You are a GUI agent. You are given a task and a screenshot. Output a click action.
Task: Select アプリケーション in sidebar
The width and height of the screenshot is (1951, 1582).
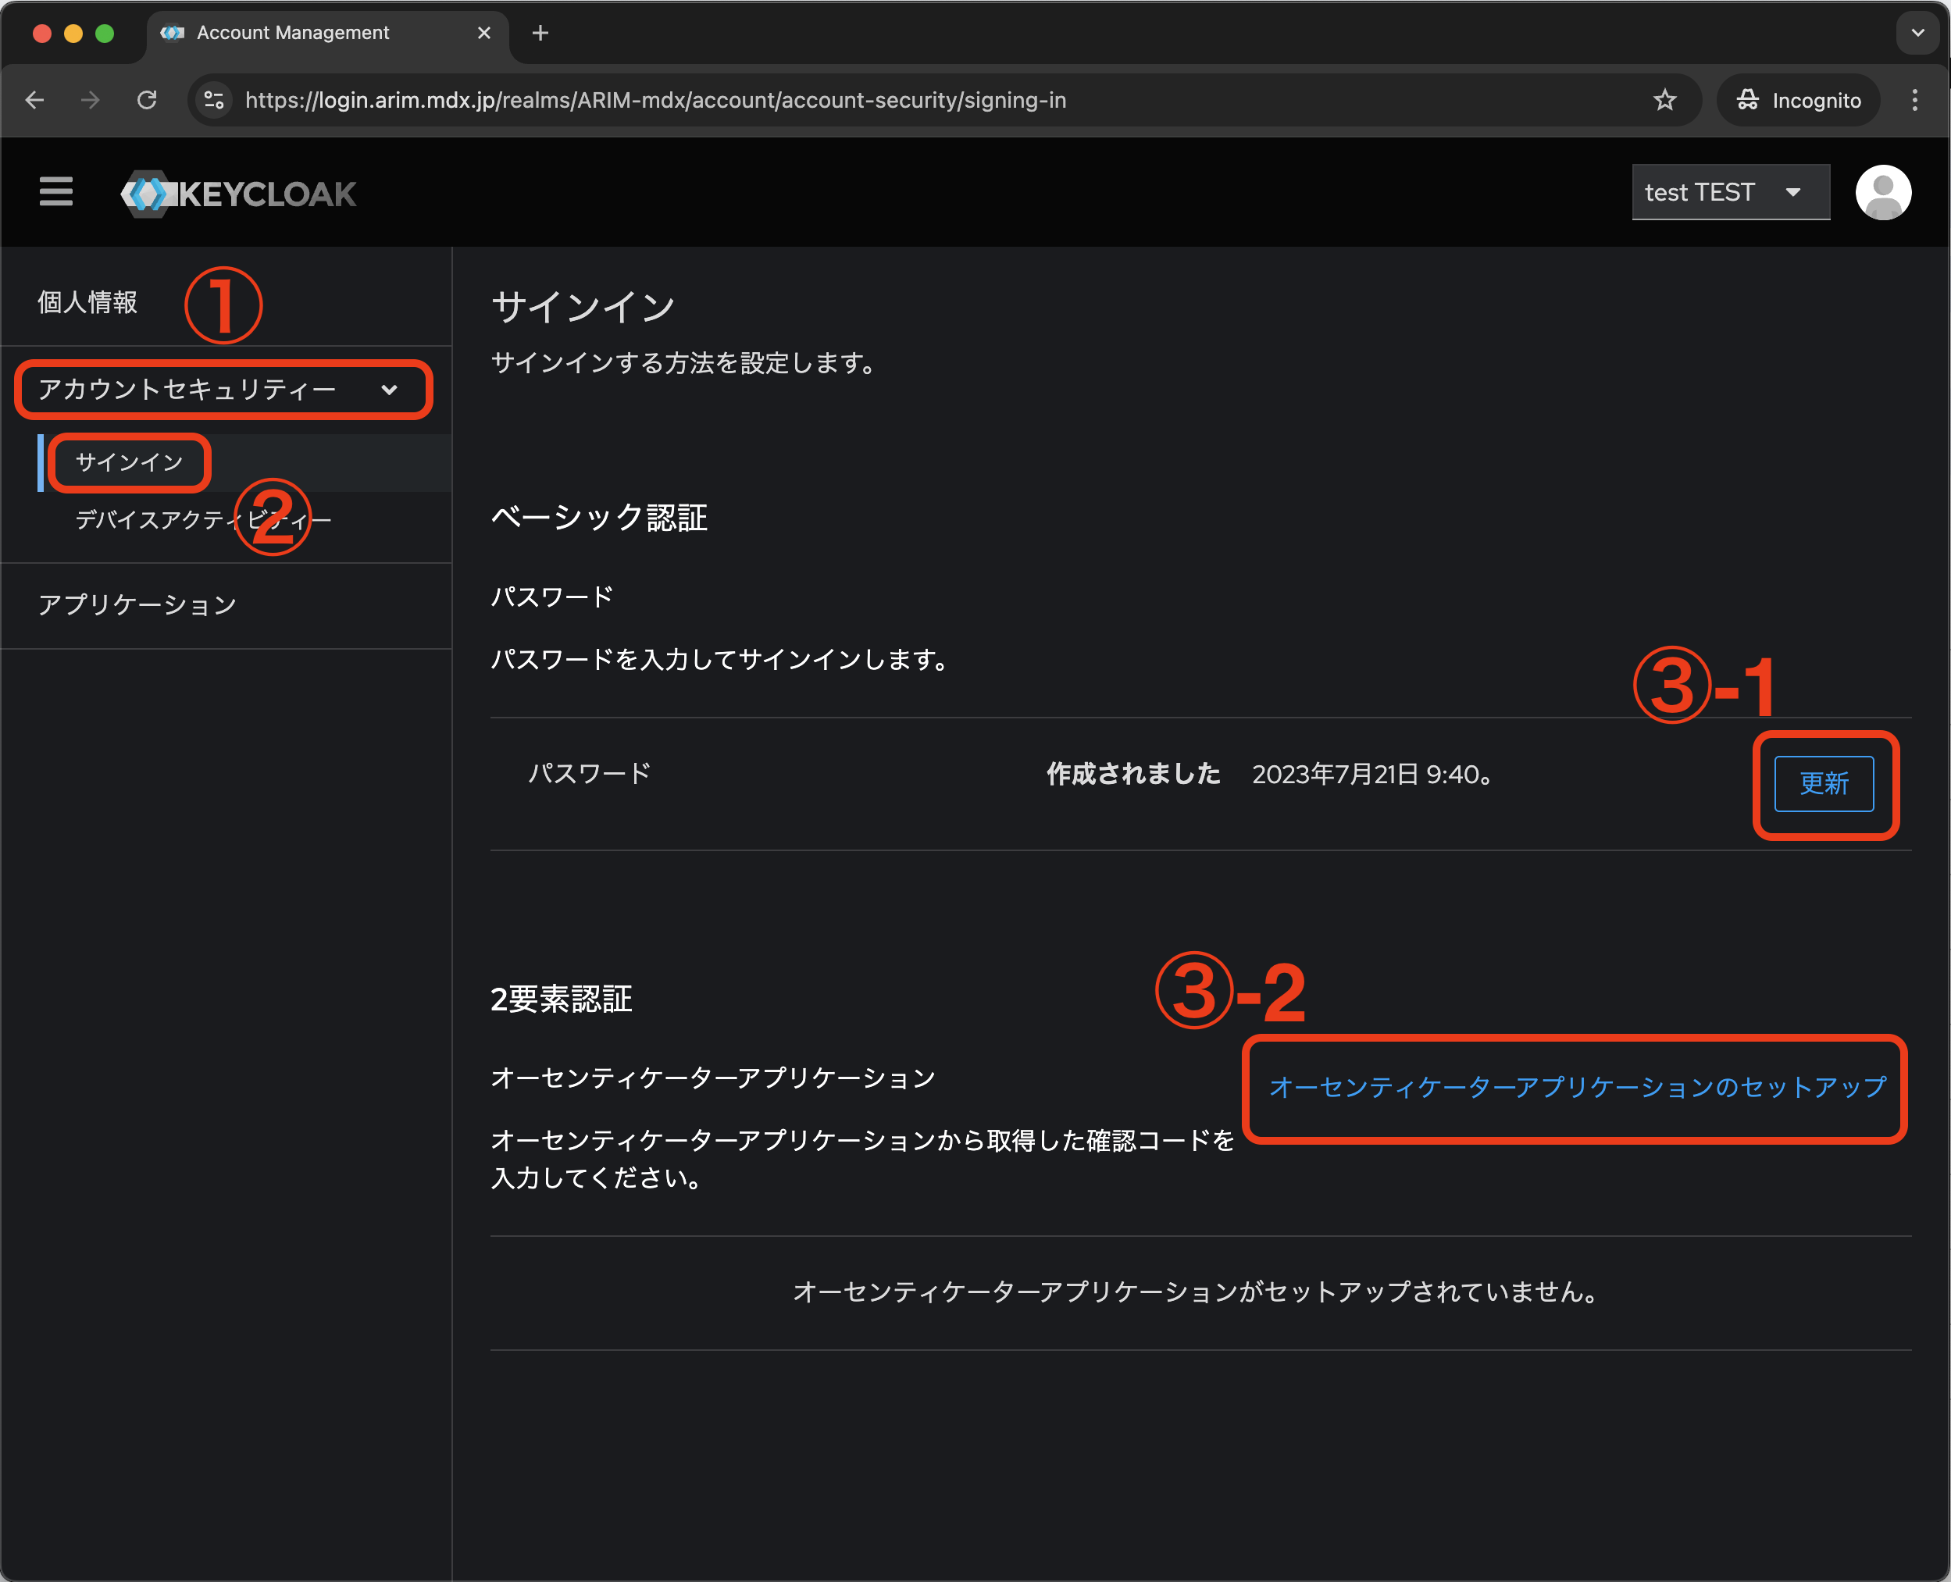point(137,605)
